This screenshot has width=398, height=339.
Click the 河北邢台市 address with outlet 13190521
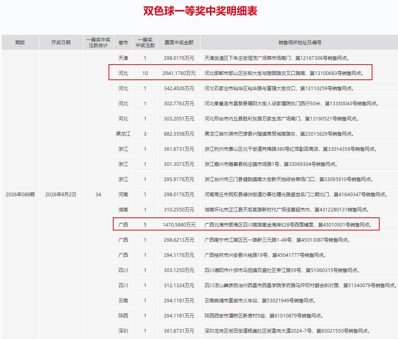click(x=282, y=119)
